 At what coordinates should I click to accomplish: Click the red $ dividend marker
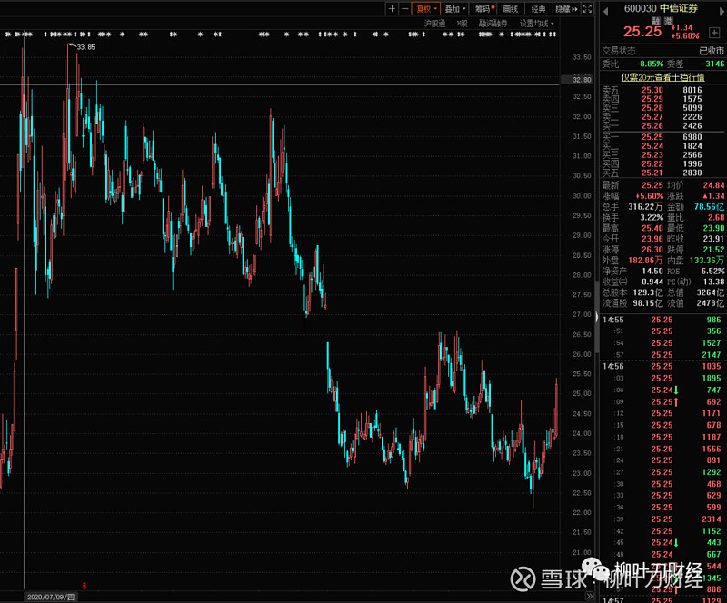pyautogui.click(x=84, y=586)
